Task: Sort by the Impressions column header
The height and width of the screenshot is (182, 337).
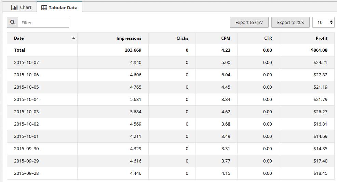Action: pyautogui.click(x=129, y=38)
